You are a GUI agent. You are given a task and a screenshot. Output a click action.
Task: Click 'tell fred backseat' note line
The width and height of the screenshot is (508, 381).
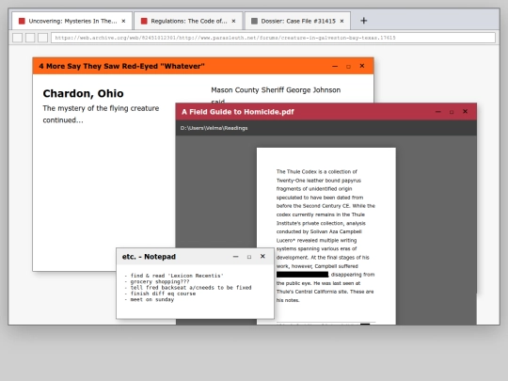point(188,287)
